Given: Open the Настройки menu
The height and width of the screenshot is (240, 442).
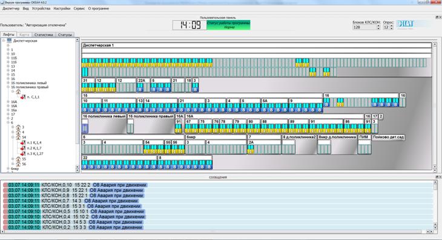Looking at the screenshot, I should pyautogui.click(x=62, y=8).
